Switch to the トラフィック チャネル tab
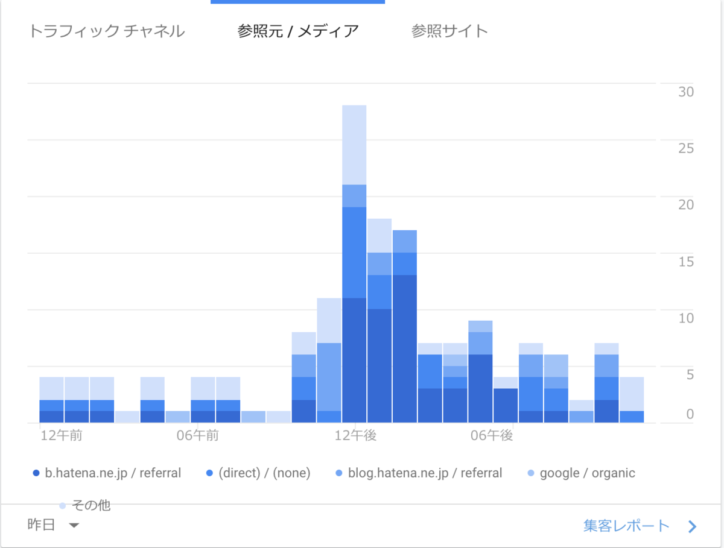724x548 pixels. 107,31
